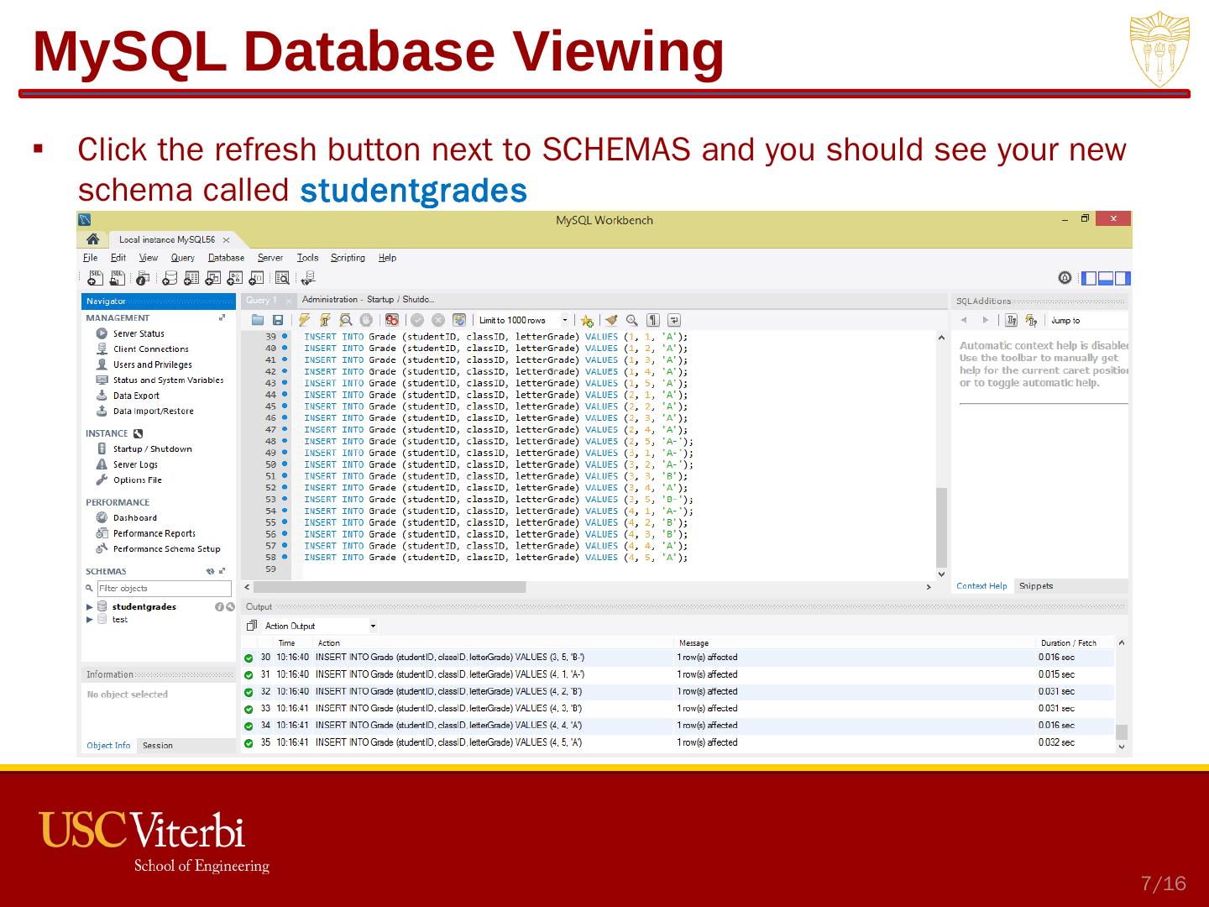Click the SQL editor vertical scrollbar thumb

coord(941,527)
